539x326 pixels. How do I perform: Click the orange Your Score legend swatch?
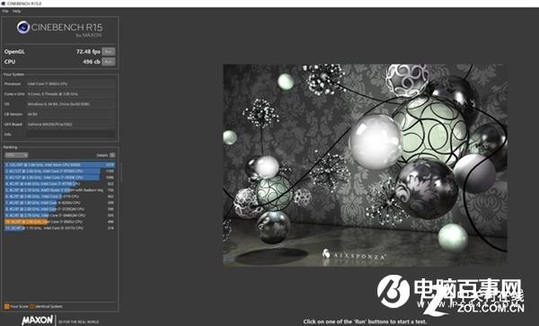click(6, 306)
